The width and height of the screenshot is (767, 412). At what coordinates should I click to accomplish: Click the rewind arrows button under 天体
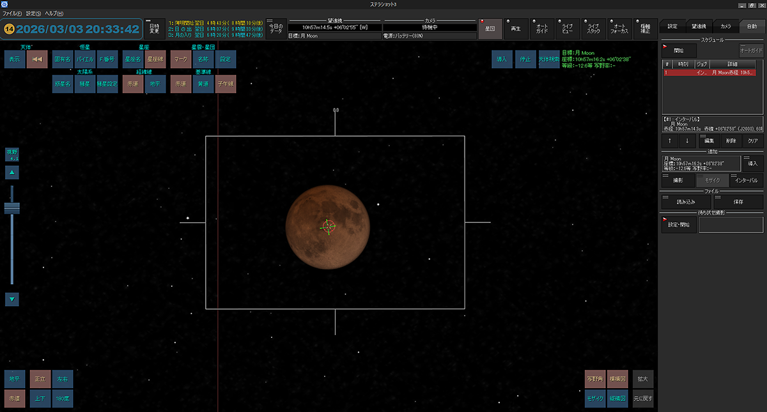click(x=37, y=59)
